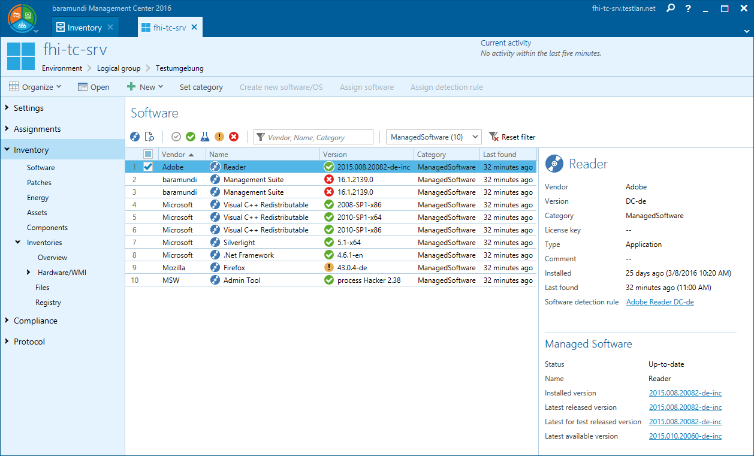
Task: Open the Adobe Reader DC-de detection rule link
Action: (x=659, y=301)
